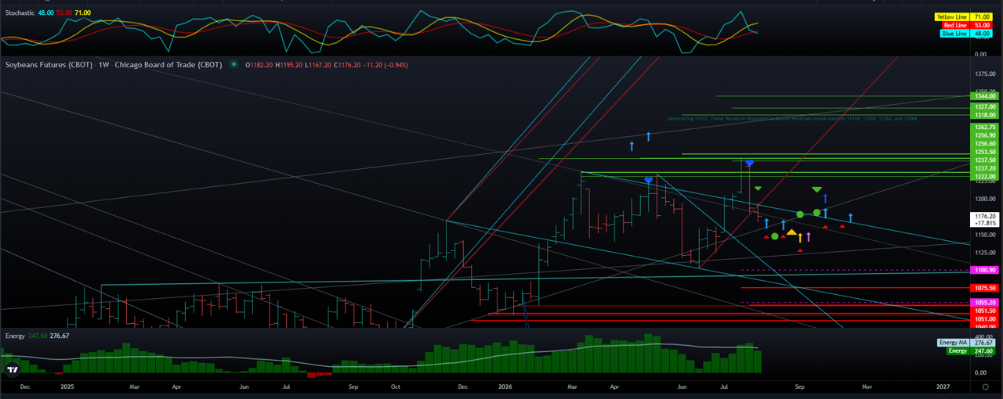The width and height of the screenshot is (1003, 399).
Task: Select the Energy MA 276.67 scale label
Action: tap(966, 343)
